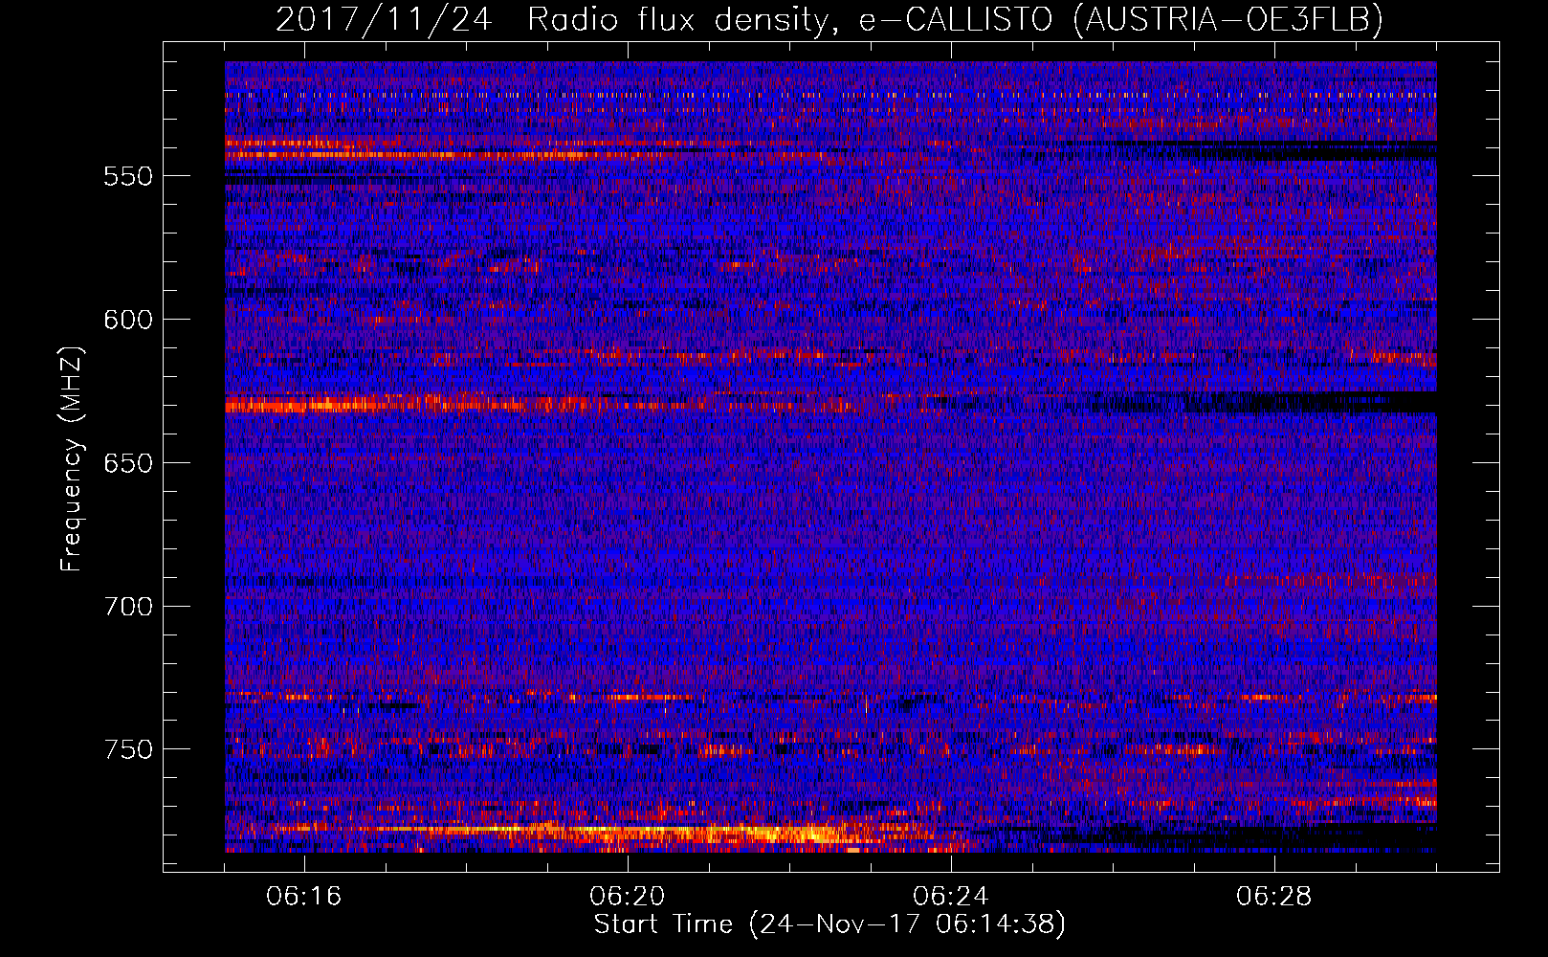Viewport: 1548px width, 957px height.
Task: Click the 06:16 time tick label
Action: 304,897
